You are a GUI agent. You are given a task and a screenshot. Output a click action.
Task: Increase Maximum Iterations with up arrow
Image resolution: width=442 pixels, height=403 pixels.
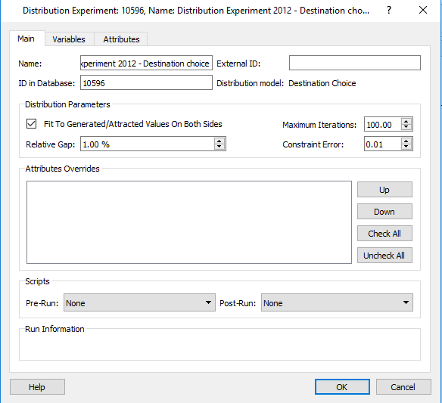pos(406,121)
